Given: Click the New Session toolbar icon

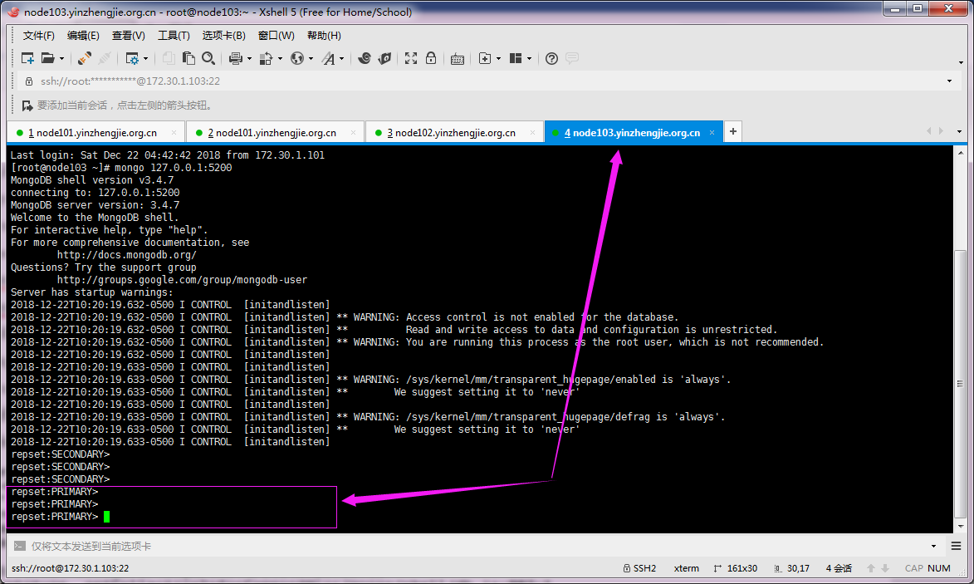Looking at the screenshot, I should click(x=27, y=58).
